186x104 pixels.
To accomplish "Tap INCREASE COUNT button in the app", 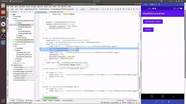I will click(x=153, y=22).
